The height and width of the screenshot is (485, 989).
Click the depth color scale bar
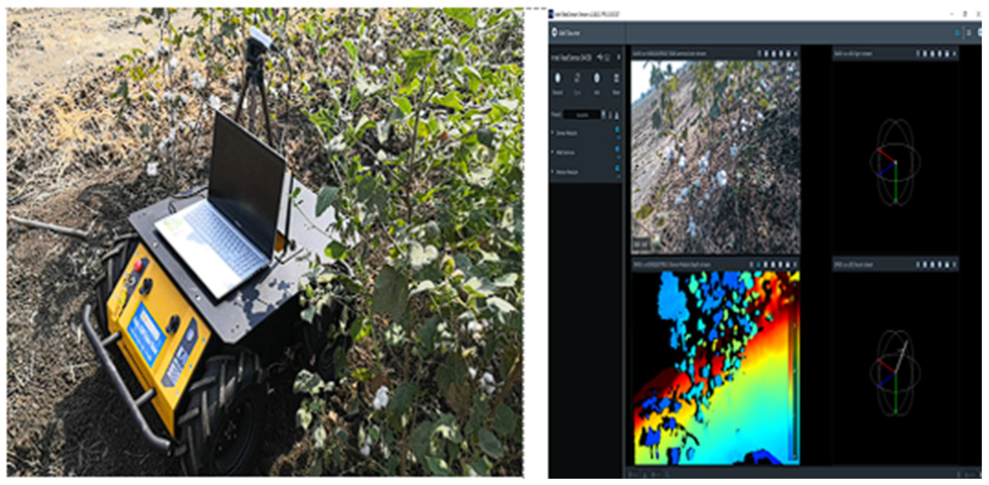tap(794, 372)
